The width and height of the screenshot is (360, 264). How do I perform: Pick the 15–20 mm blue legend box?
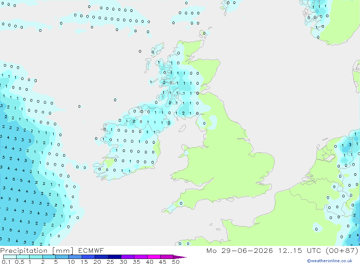pos(89,257)
